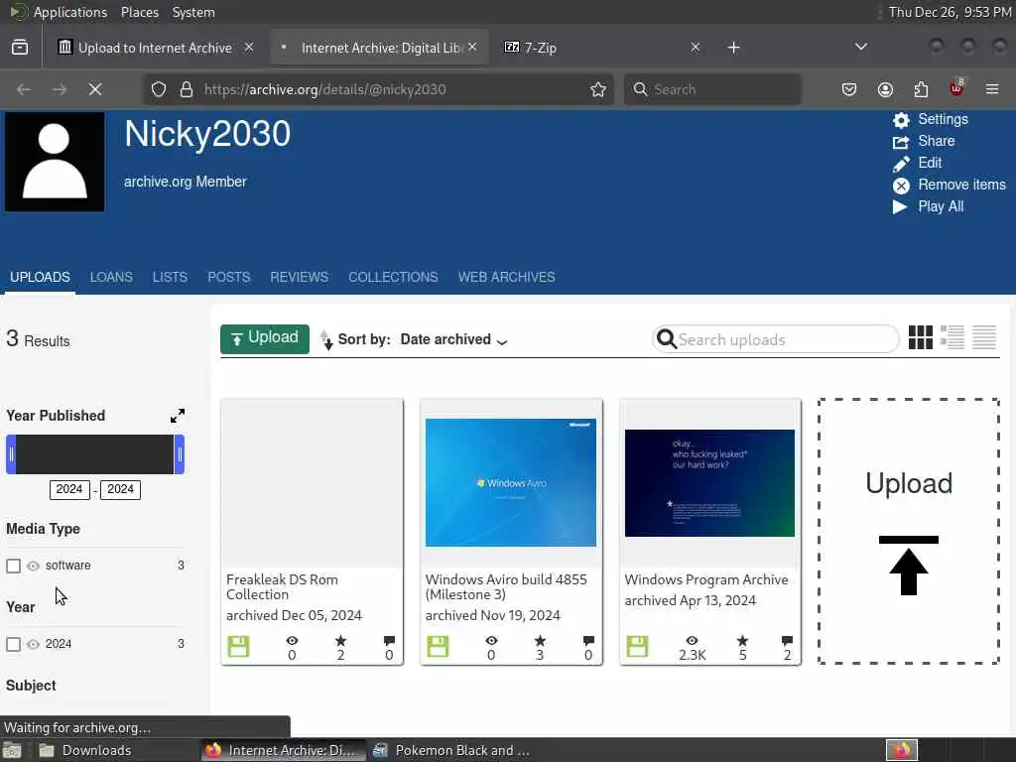The height and width of the screenshot is (762, 1016).
Task: Stop loading the page
Action: (95, 89)
